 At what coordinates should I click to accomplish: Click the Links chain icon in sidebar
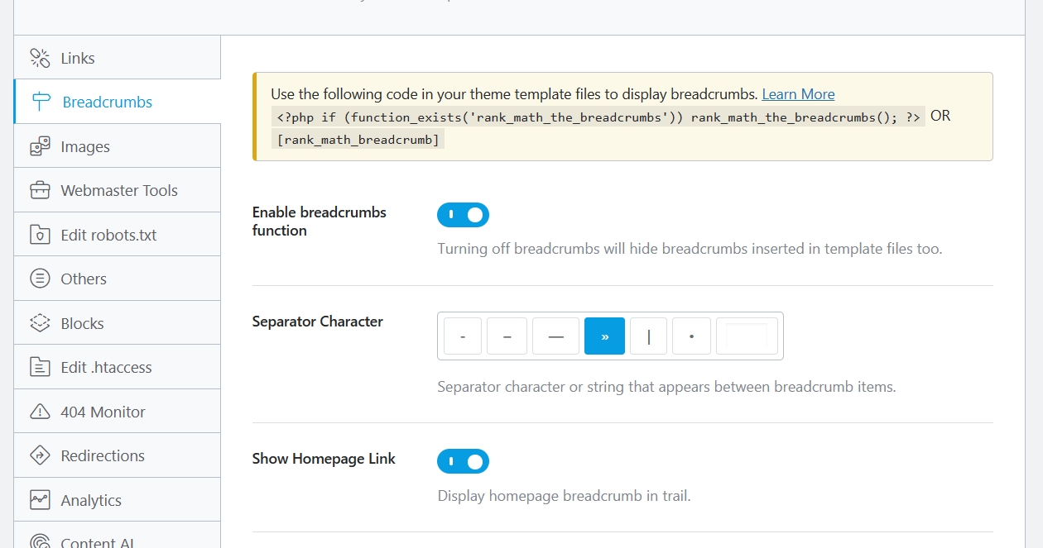coord(40,58)
